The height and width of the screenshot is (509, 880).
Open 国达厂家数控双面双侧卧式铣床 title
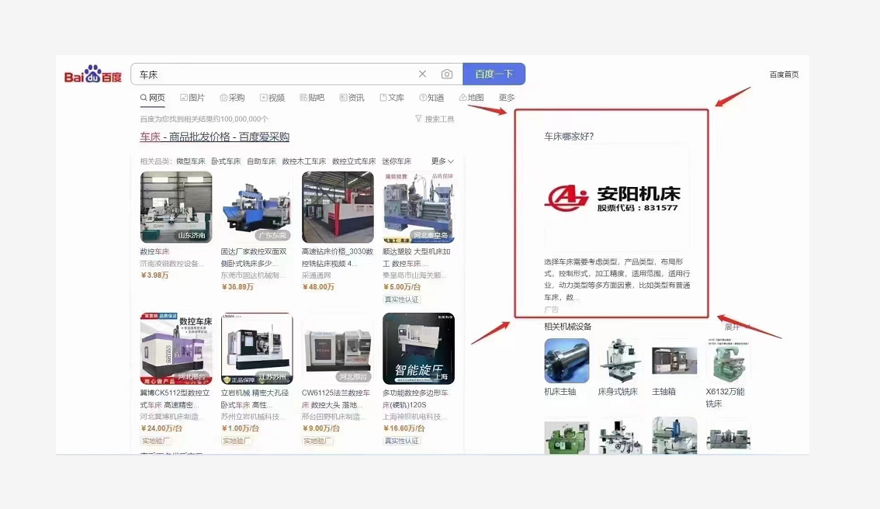(254, 258)
